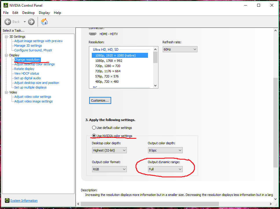This screenshot has height=209, width=280.
Task: Click the System Information icon
Action: point(7,200)
